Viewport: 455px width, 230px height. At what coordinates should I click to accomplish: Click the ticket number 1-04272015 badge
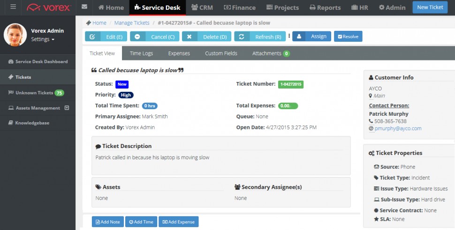click(x=291, y=84)
